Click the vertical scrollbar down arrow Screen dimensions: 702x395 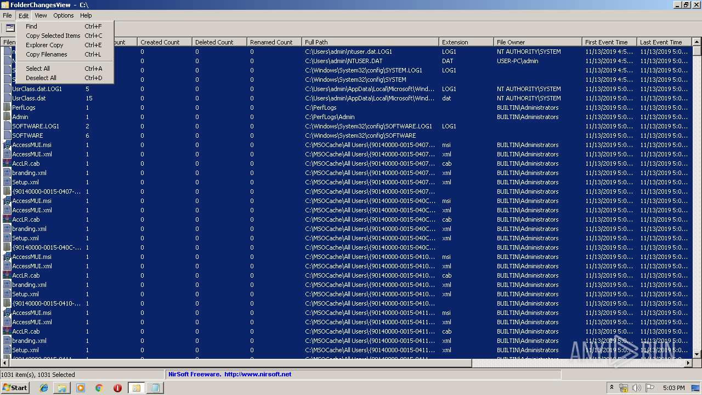[697, 354]
